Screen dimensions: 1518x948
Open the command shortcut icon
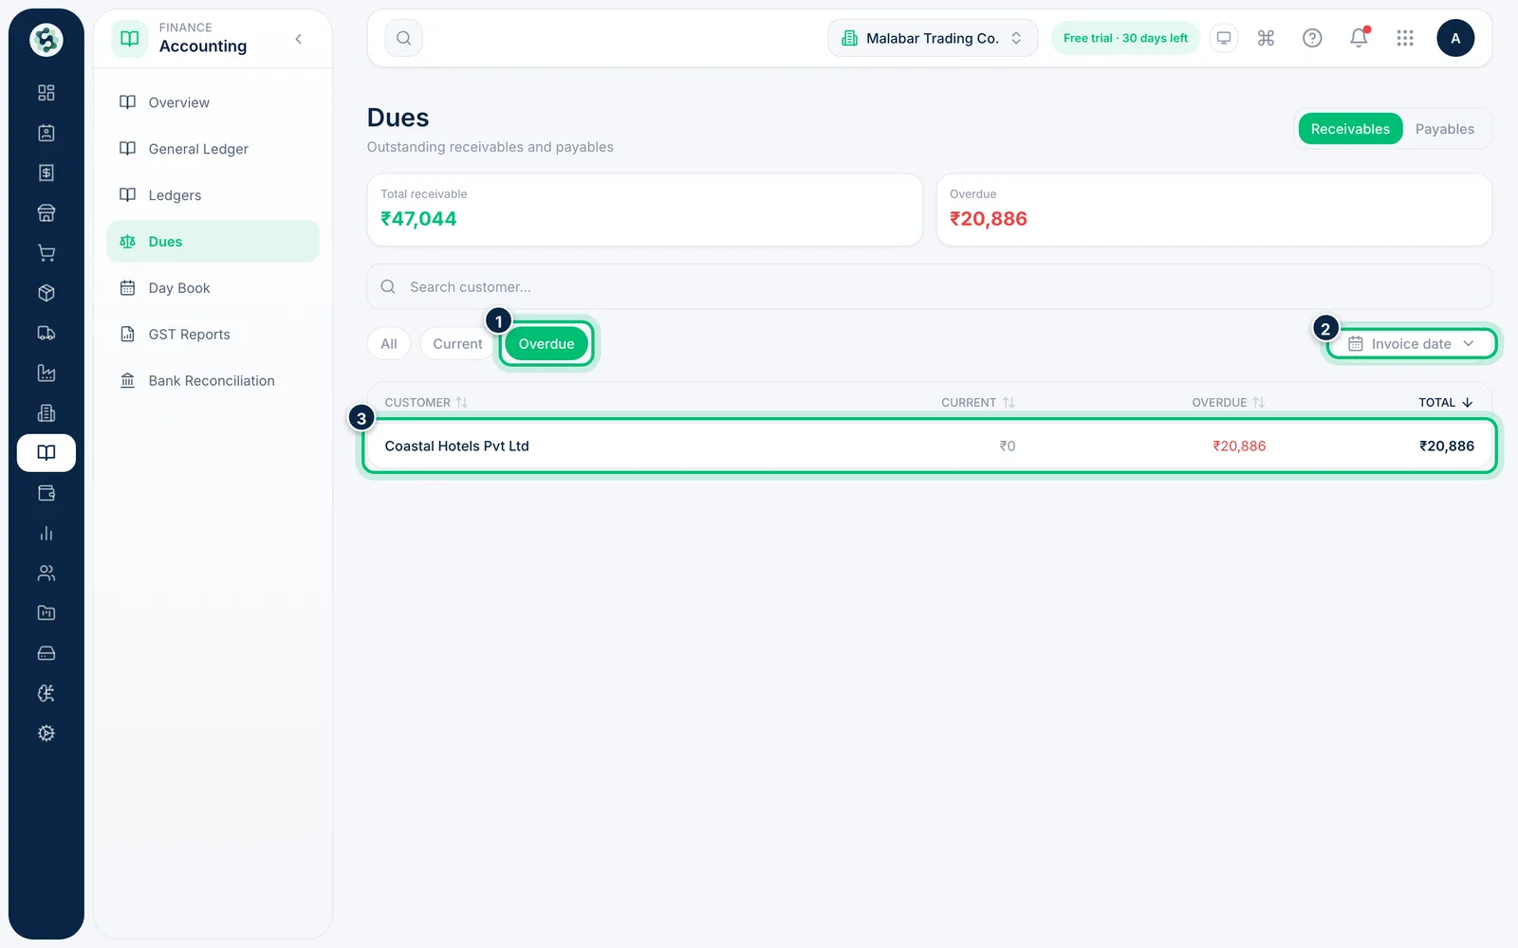coord(1266,38)
